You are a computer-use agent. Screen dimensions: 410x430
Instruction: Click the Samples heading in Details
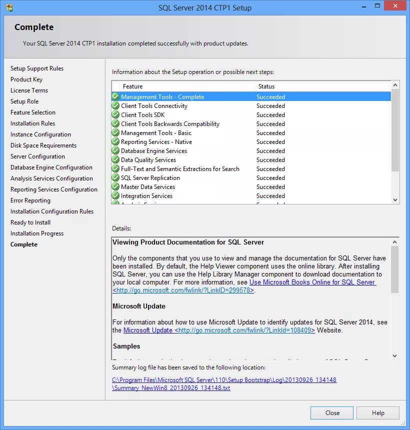point(126,346)
